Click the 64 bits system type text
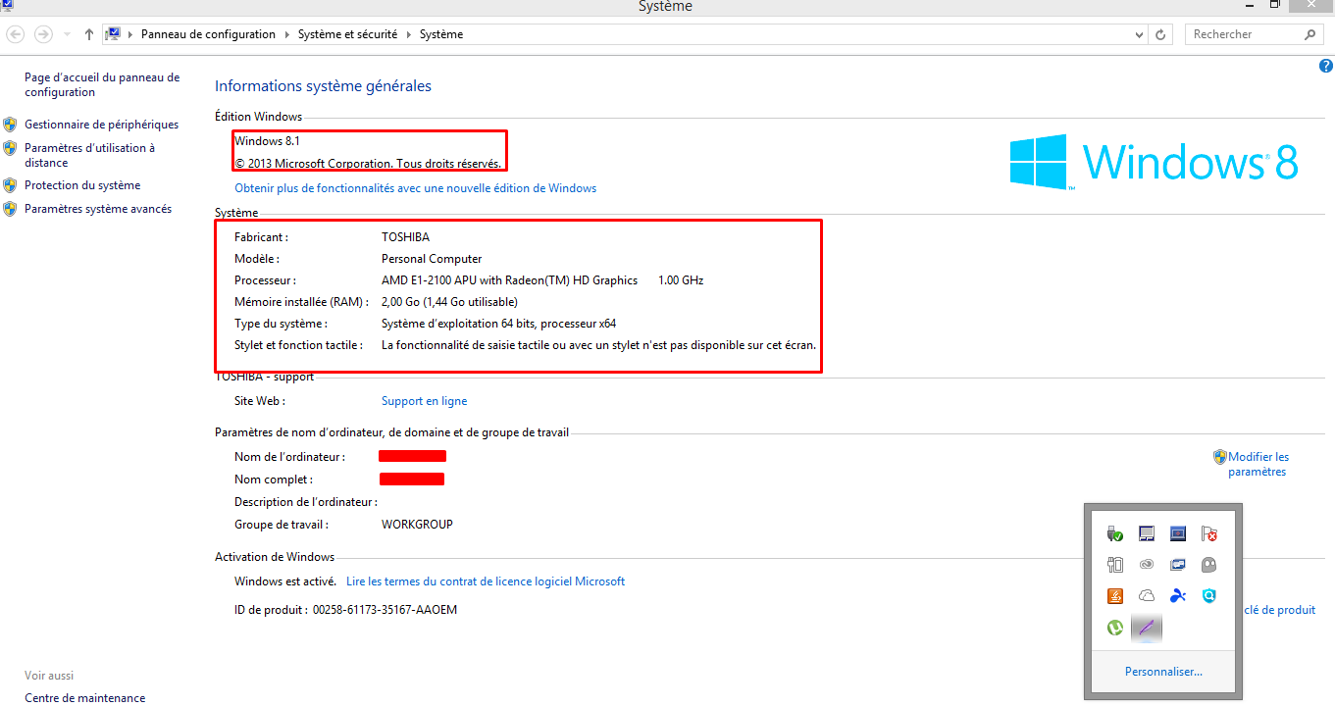Viewport: 1335px width, 707px height. click(x=498, y=324)
